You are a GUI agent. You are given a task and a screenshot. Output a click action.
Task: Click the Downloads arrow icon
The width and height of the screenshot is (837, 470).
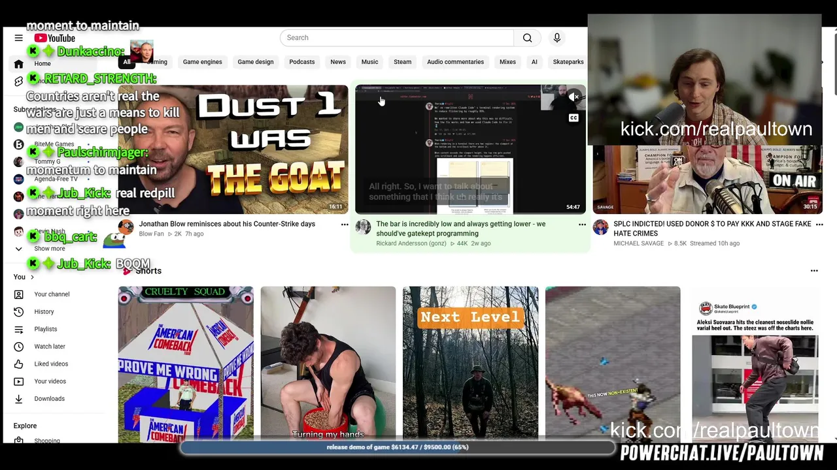[18, 399]
